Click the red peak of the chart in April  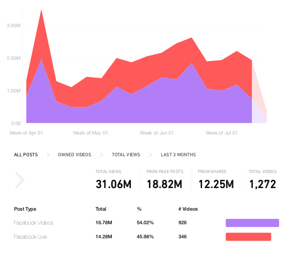41,11
